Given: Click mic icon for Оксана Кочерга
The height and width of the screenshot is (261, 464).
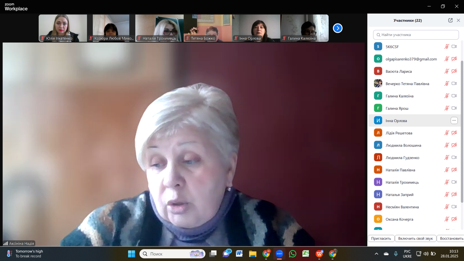Looking at the screenshot, I should click(x=447, y=219).
